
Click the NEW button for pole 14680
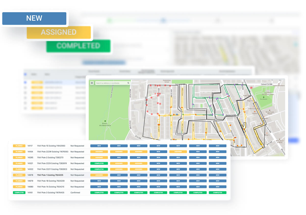click(99, 187)
